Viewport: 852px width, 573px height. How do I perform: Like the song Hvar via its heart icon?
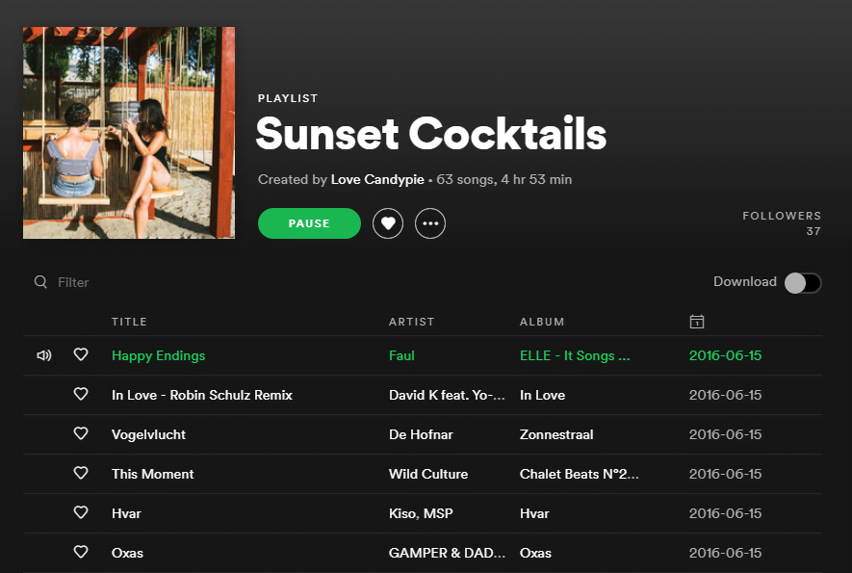[x=81, y=512]
